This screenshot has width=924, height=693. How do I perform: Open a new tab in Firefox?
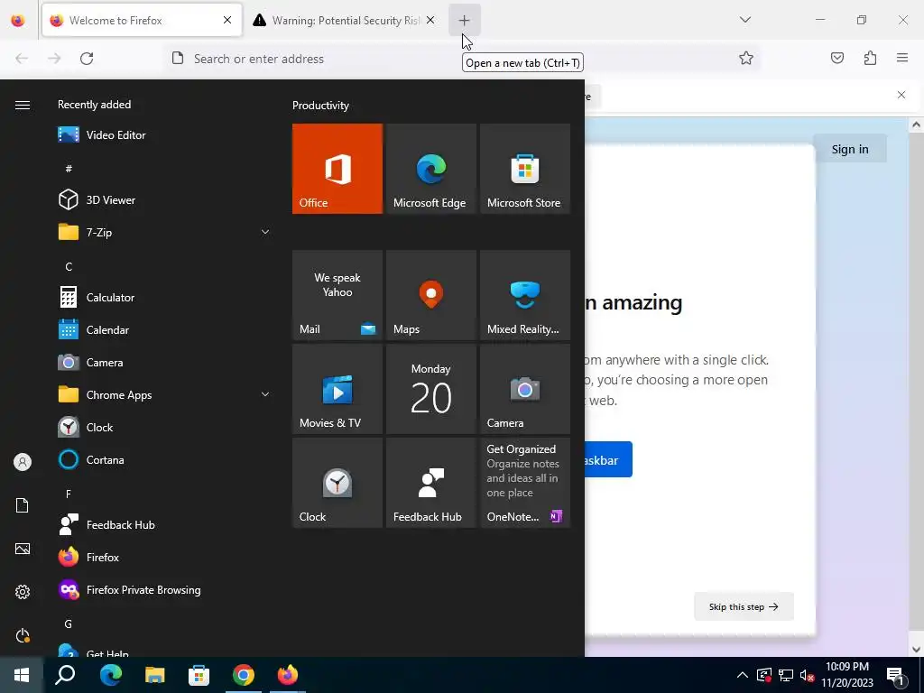point(465,21)
